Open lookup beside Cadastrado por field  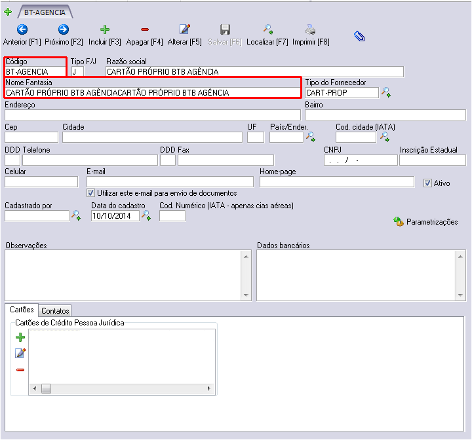click(x=76, y=215)
